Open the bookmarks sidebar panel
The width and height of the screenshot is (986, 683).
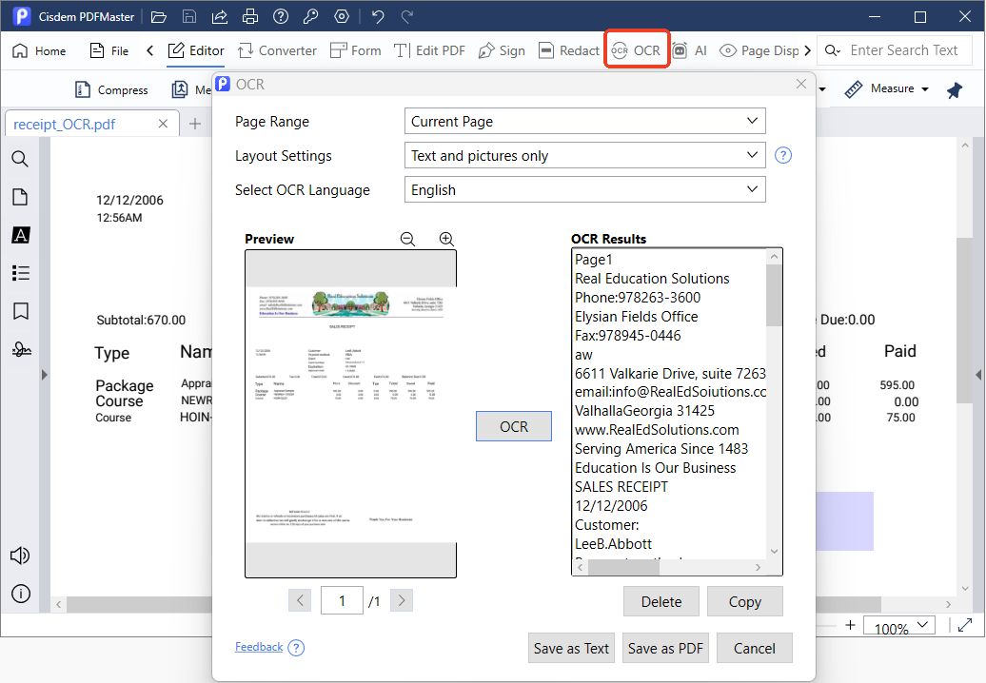click(21, 311)
